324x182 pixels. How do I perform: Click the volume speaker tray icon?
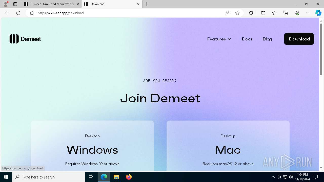tap(291, 177)
